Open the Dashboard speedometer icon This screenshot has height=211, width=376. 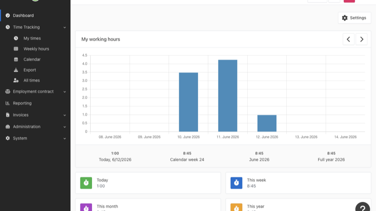(x=8, y=15)
